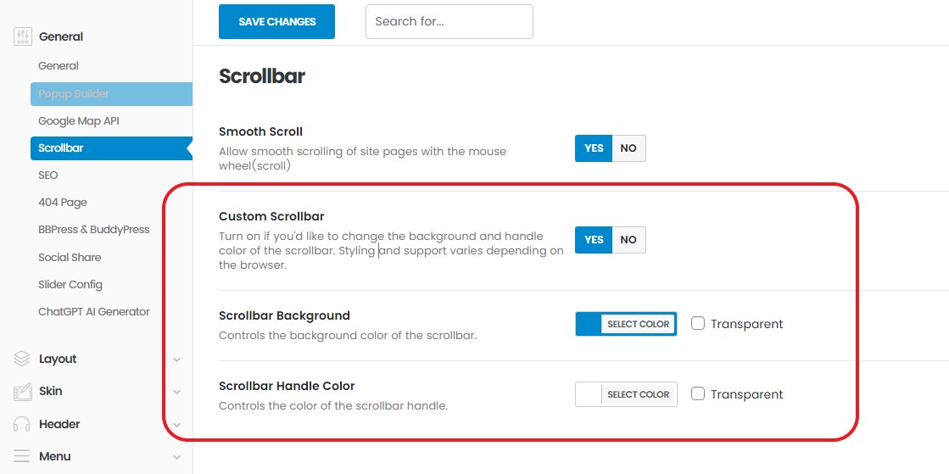Expand the Header section chevron
Screen dimensions: 949x474
(x=176, y=425)
